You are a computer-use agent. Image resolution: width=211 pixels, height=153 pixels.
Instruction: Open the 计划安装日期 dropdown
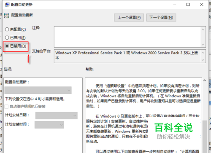[57, 115]
